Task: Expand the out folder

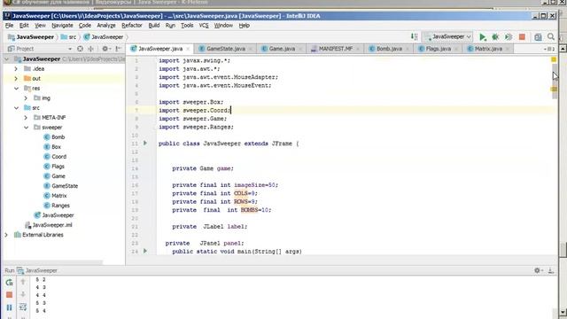Action: tap(16, 79)
